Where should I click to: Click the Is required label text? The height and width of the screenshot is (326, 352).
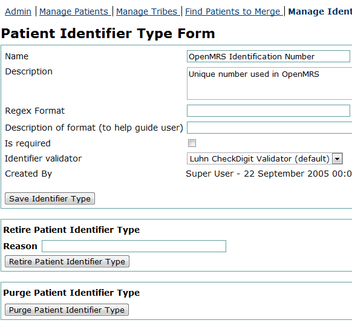click(28, 143)
